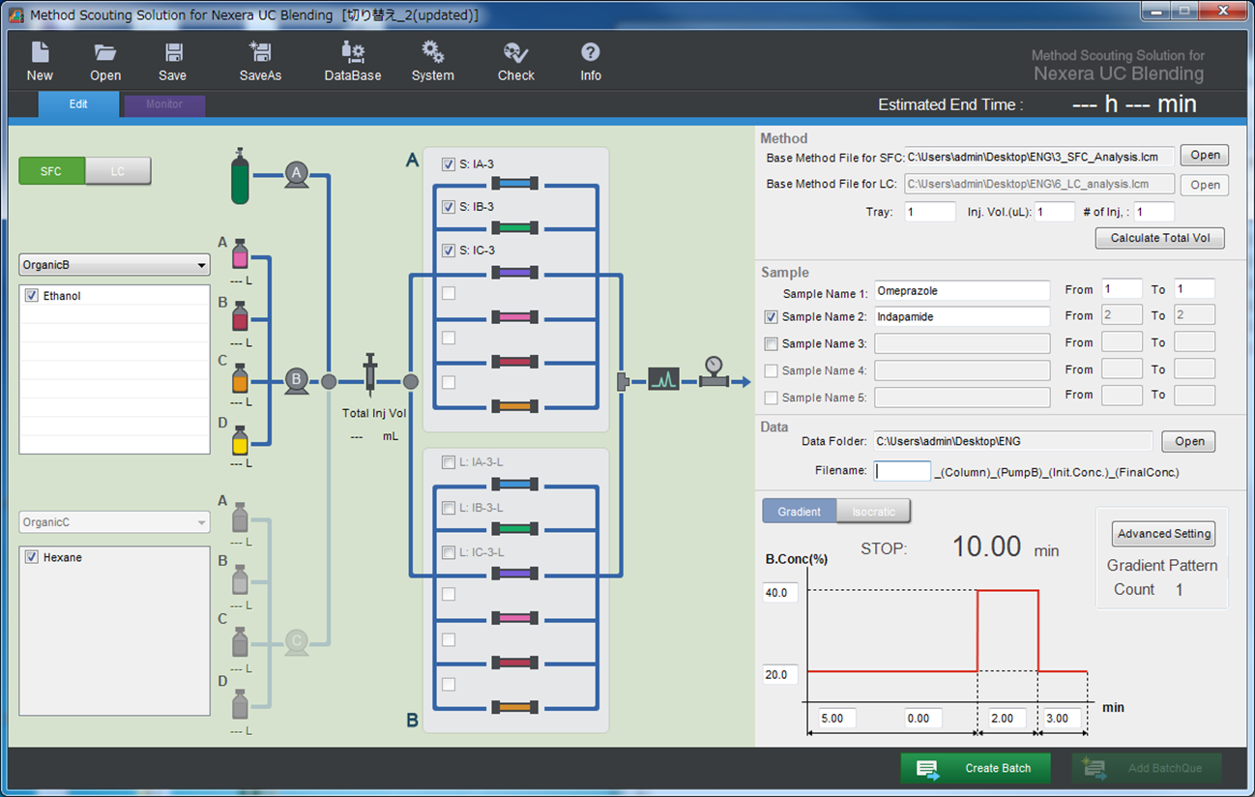Edit the 3.00 min gradient time field
The height and width of the screenshot is (797, 1255).
tap(1062, 719)
